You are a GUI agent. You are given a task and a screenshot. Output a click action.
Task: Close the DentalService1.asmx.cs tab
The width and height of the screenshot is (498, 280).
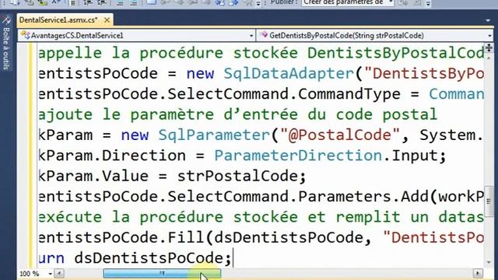coord(107,20)
